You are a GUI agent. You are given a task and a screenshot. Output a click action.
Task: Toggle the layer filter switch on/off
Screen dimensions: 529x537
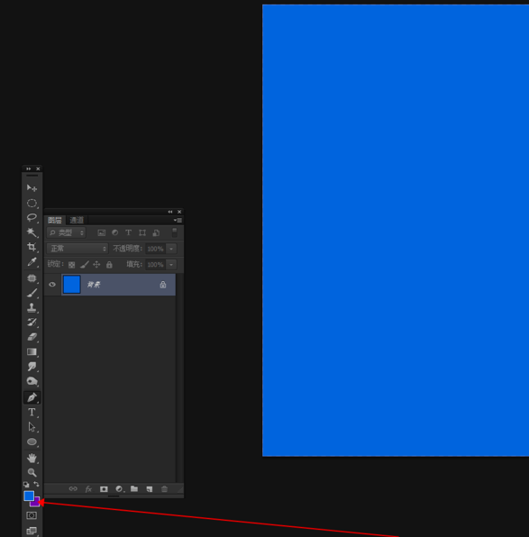pos(175,232)
